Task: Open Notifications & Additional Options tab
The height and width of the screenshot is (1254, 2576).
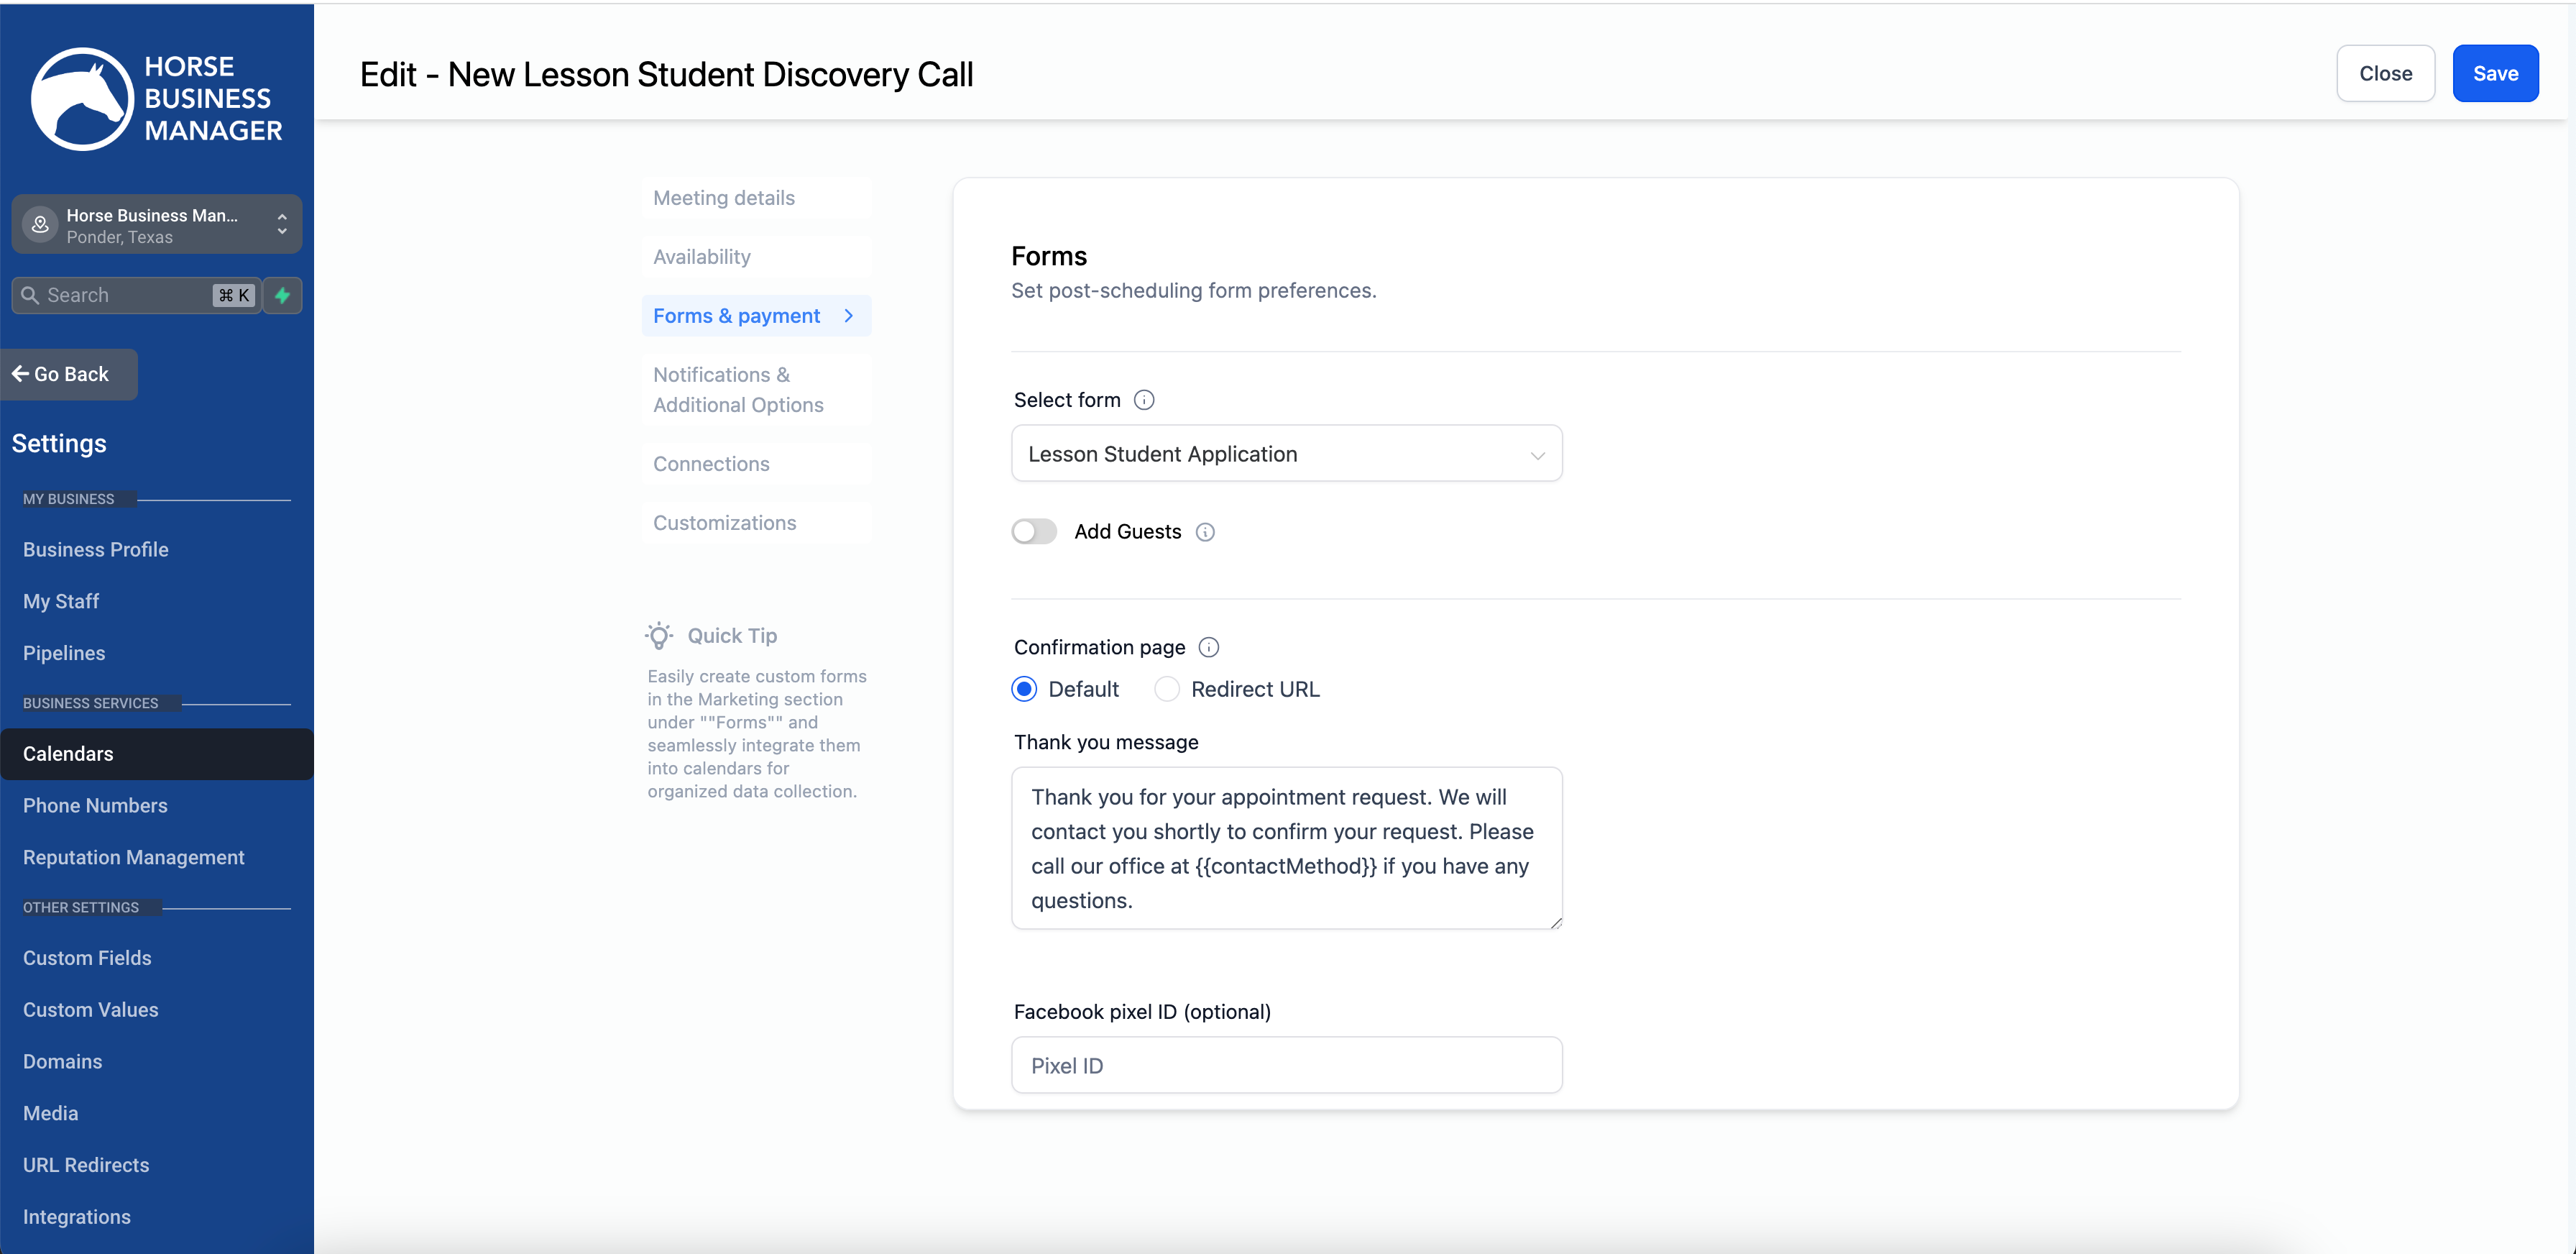Action: [756, 390]
